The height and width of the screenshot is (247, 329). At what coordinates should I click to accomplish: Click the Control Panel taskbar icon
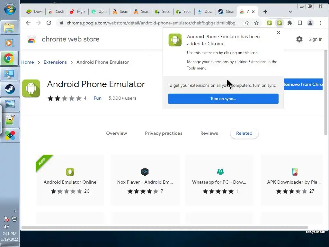click(9, 74)
